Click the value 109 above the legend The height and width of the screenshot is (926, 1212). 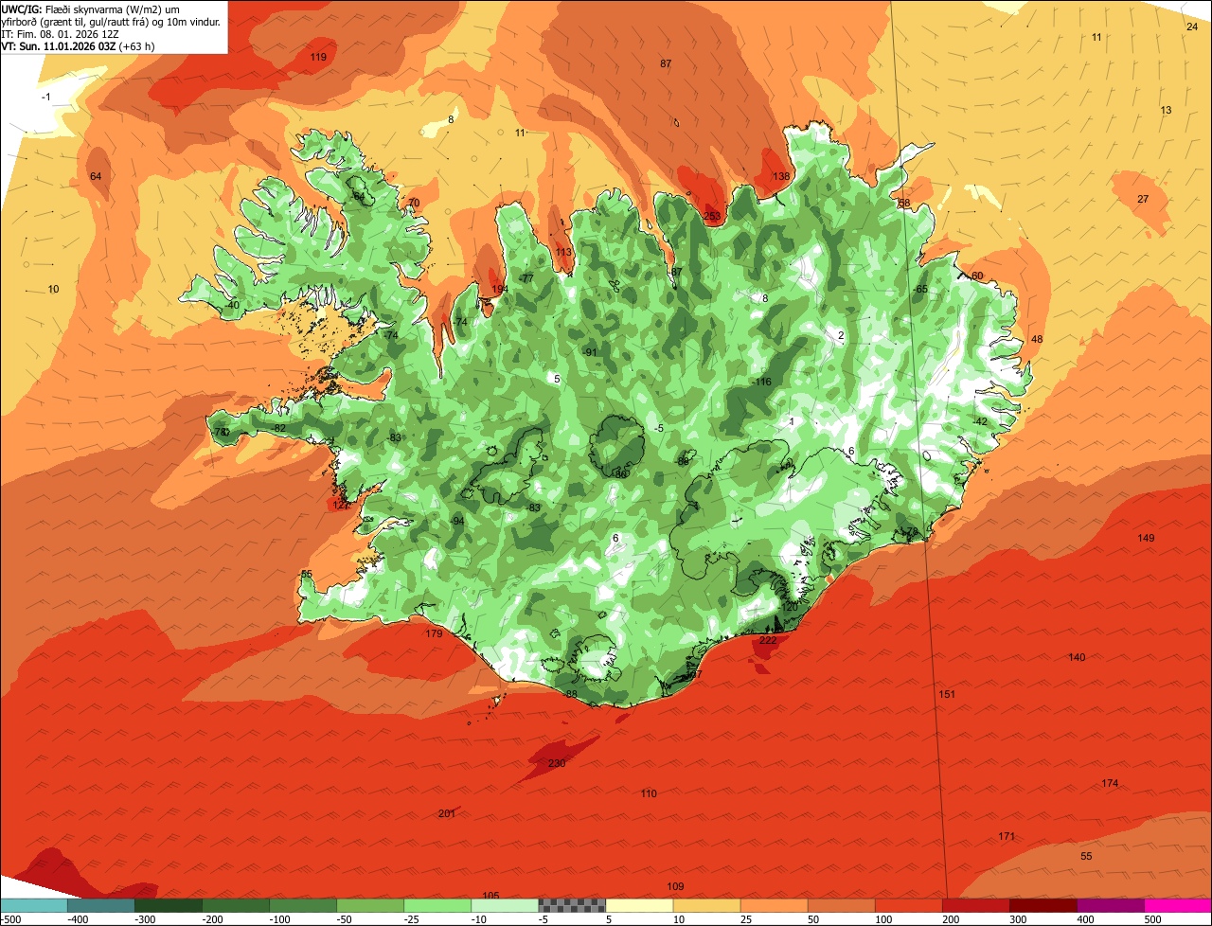pyautogui.click(x=675, y=886)
